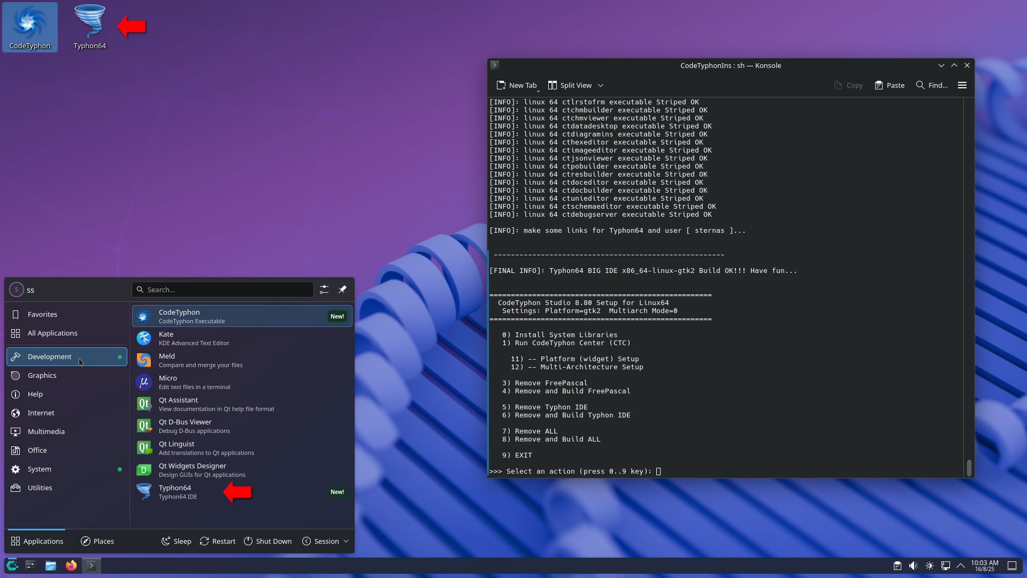This screenshot has height=578, width=1027.
Task: Select Konsole task in taskbar
Action: point(91,566)
